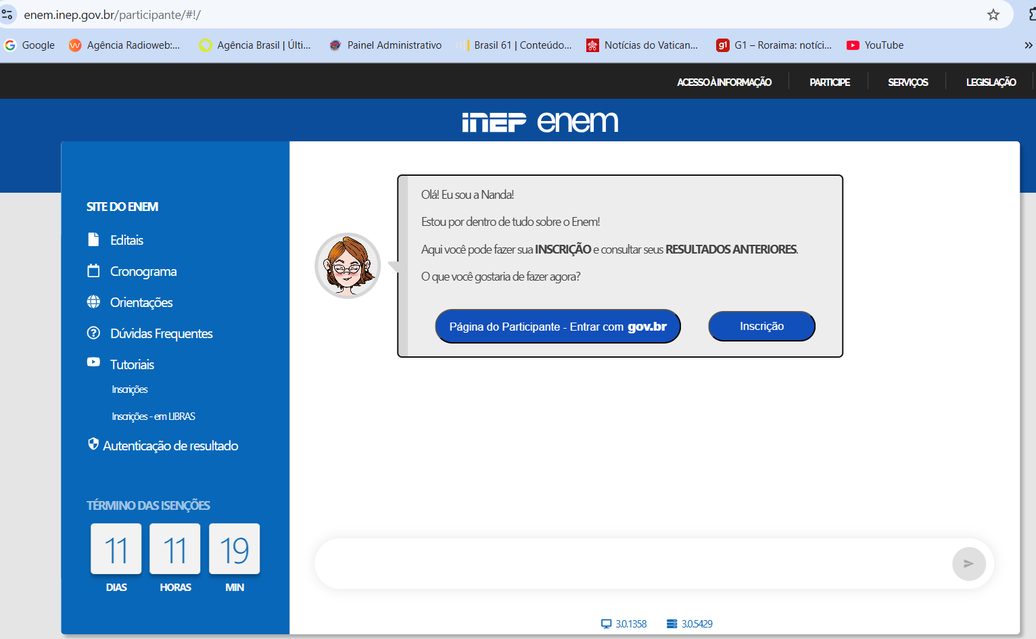Click the INEP Enem logo
This screenshot has width=1036, height=639.
[x=540, y=122]
